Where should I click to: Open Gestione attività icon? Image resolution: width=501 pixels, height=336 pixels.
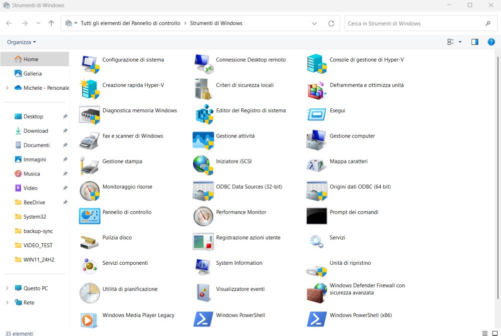point(203,140)
